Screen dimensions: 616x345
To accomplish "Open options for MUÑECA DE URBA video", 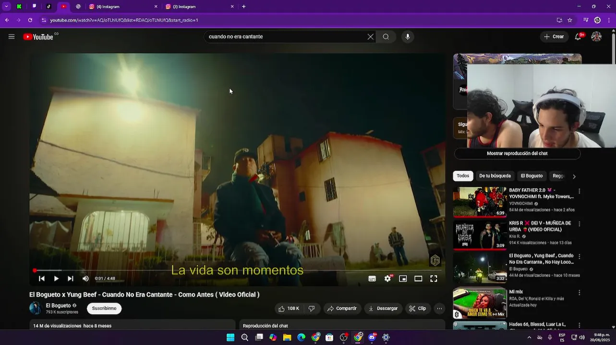I will point(579,224).
